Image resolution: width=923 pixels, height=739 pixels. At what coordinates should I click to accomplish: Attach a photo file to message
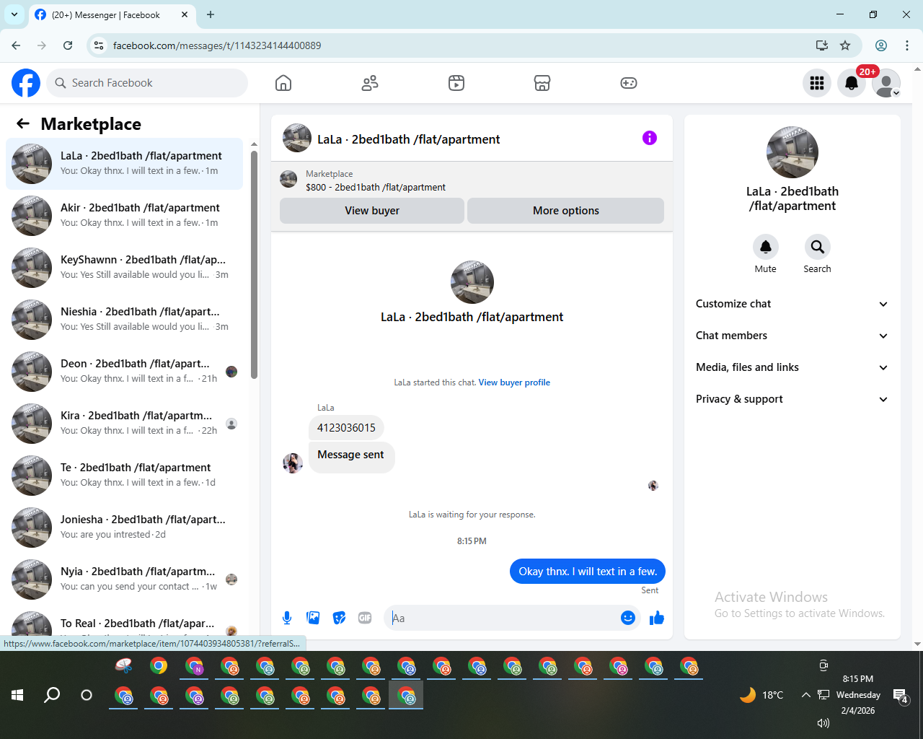point(313,618)
